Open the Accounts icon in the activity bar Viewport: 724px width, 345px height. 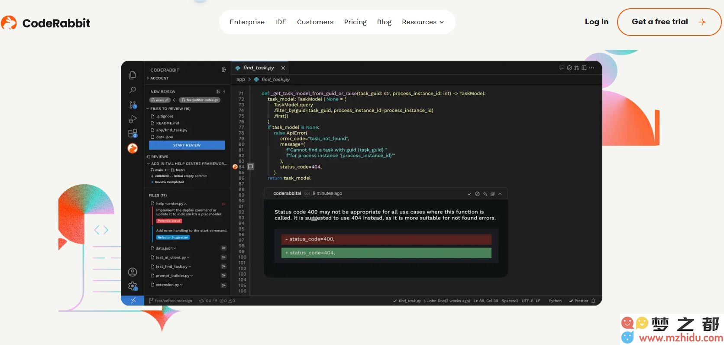point(133,272)
